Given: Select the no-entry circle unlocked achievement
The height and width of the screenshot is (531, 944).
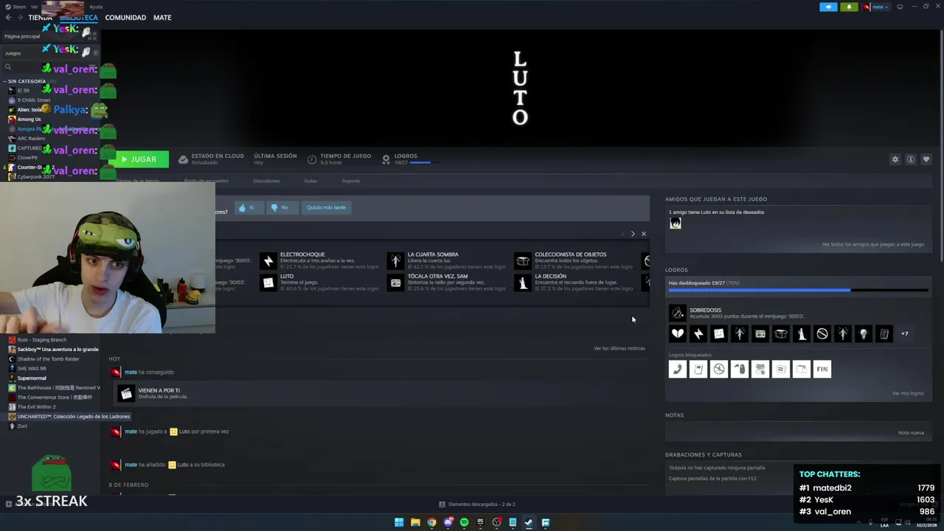Looking at the screenshot, I should (x=822, y=333).
